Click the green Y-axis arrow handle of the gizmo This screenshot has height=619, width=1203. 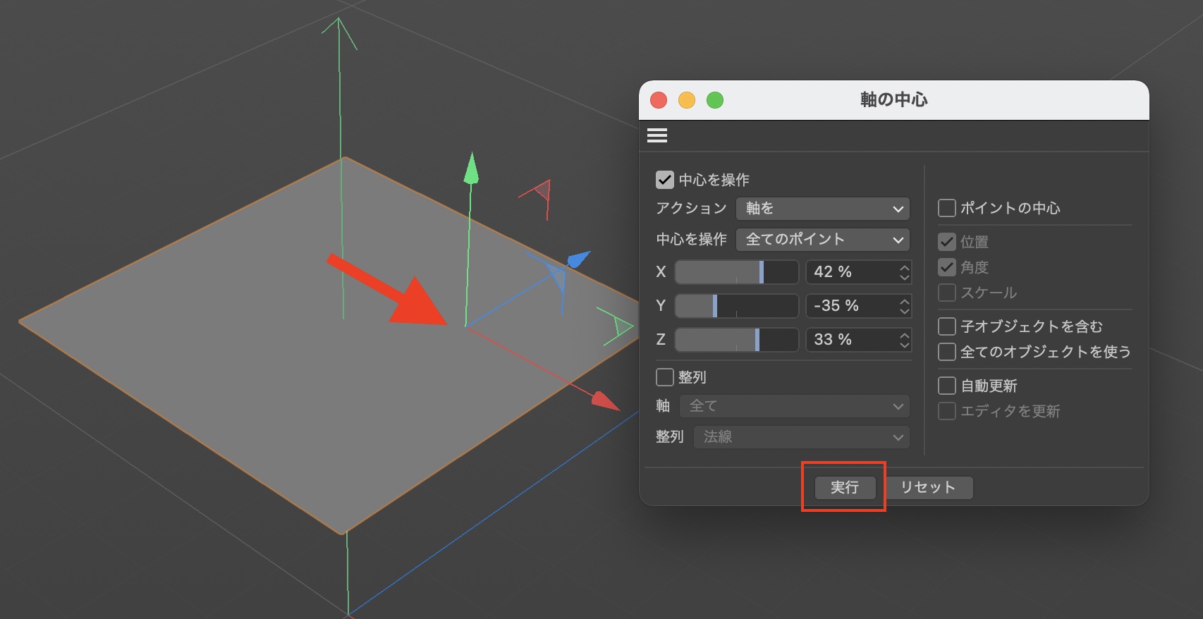[x=471, y=169]
